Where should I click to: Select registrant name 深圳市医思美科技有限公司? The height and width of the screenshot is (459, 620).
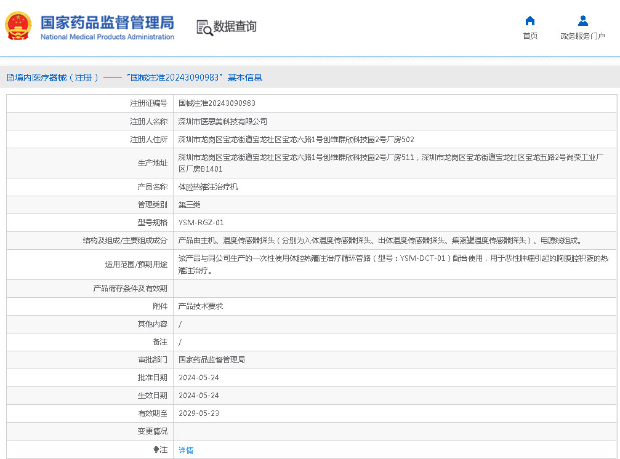[223, 122]
